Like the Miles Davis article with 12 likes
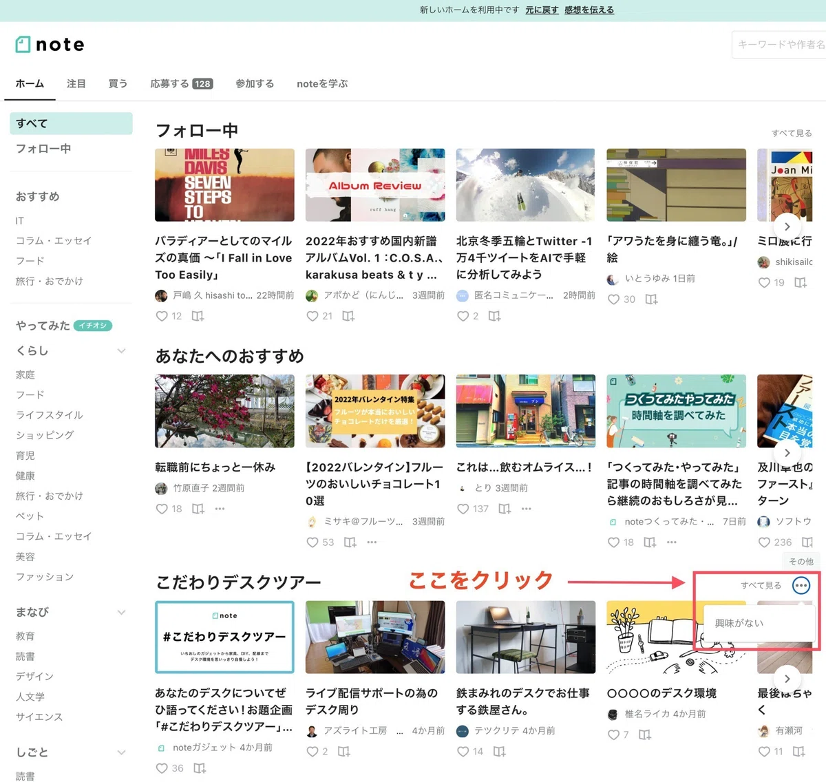This screenshot has width=826, height=782. [162, 316]
